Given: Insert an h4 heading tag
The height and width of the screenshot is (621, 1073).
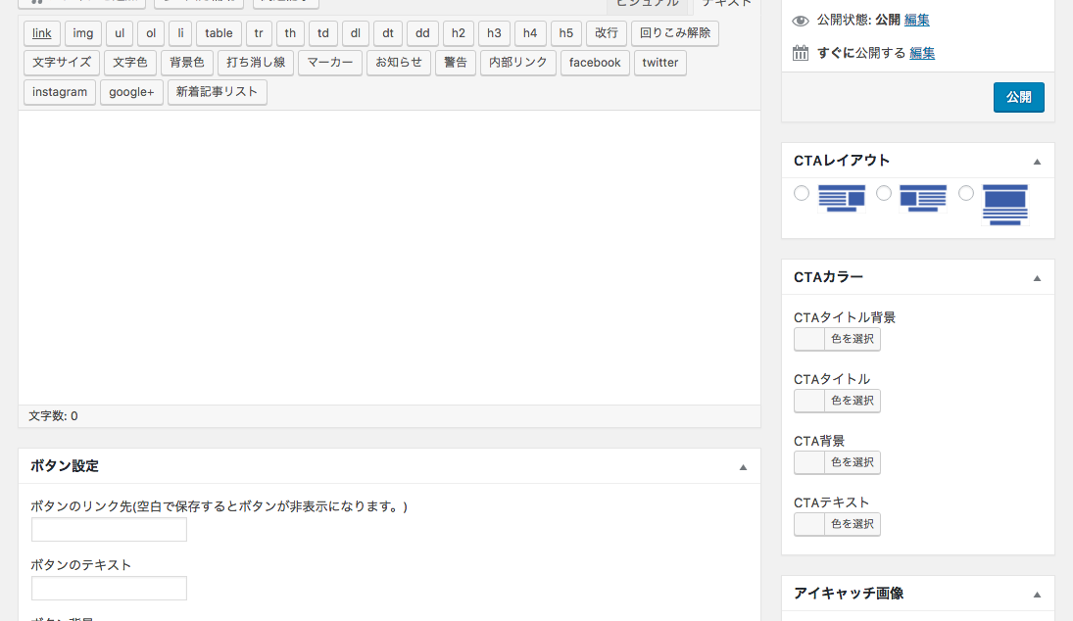Looking at the screenshot, I should point(530,33).
